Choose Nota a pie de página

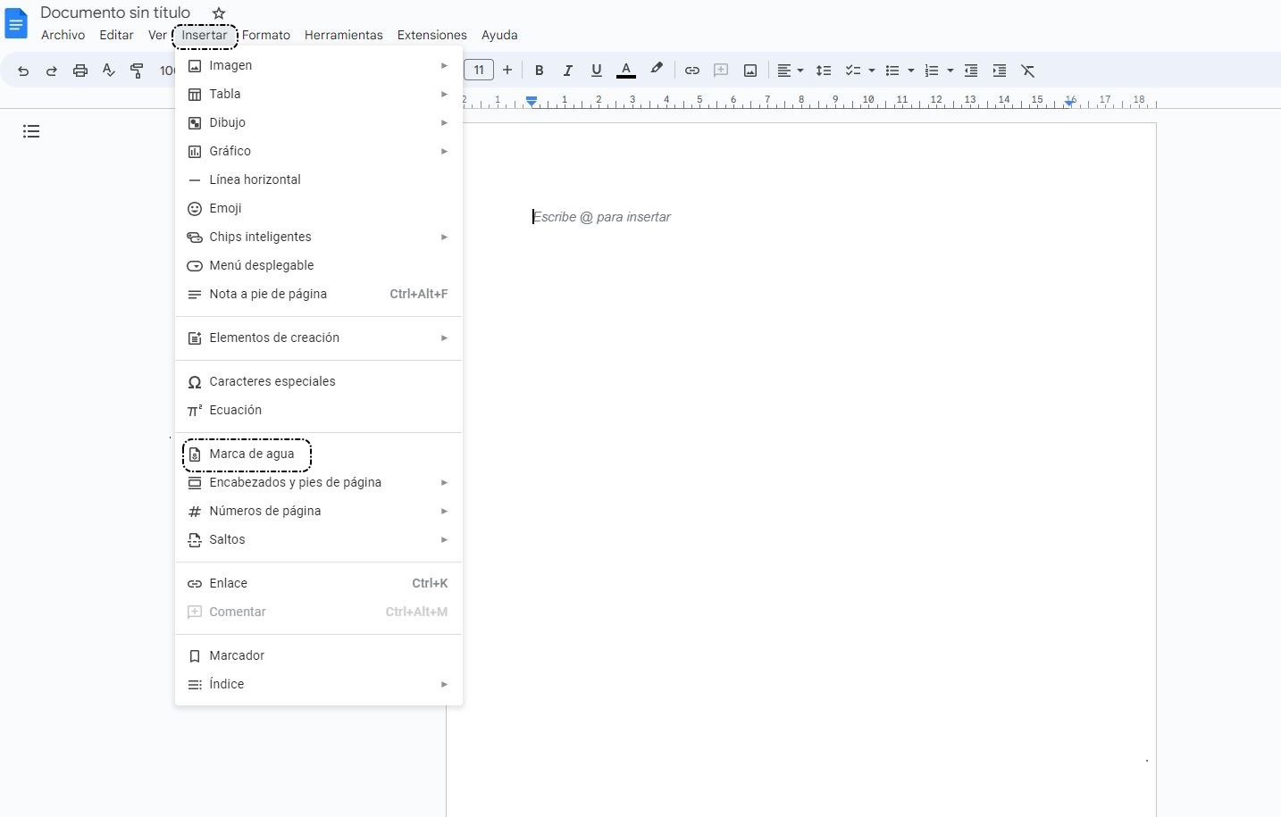319,294
